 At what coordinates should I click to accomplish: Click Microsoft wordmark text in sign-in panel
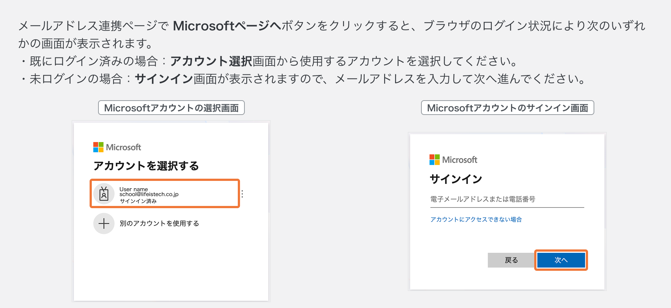click(x=460, y=160)
